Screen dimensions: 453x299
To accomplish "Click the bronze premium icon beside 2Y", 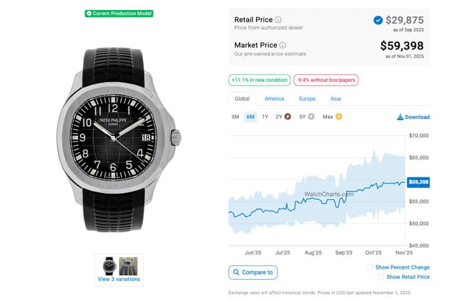I will (x=287, y=117).
